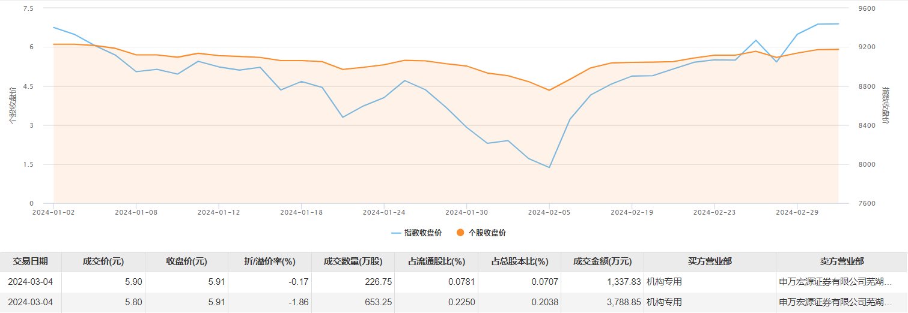Click the 2024-02-23 x-axis label
908x313 pixels.
coord(715,212)
